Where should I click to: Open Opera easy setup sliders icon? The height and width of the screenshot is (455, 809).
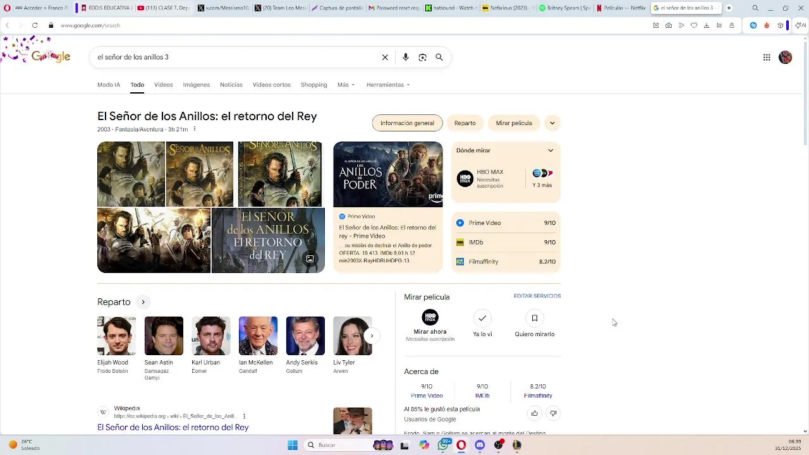(719, 25)
